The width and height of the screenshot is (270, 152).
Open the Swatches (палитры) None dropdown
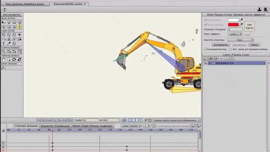pos(240,40)
